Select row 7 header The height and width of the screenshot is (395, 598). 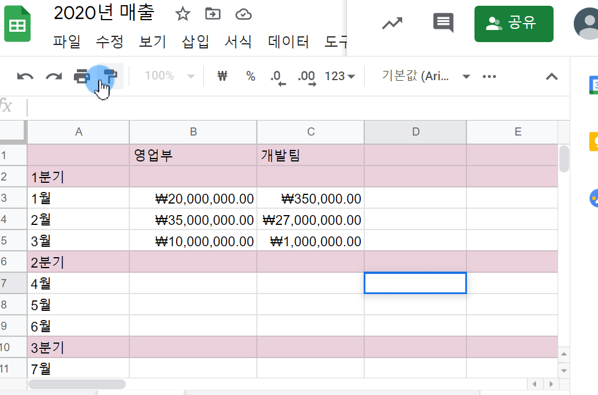tap(13, 283)
